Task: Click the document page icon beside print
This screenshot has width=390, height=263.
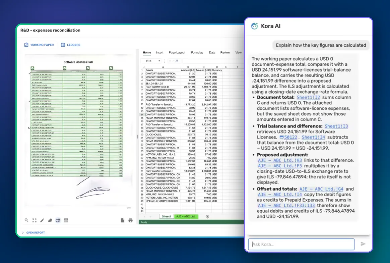Action: (122, 220)
